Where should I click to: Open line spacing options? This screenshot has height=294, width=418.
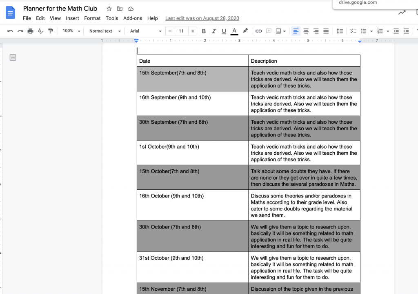(x=340, y=31)
